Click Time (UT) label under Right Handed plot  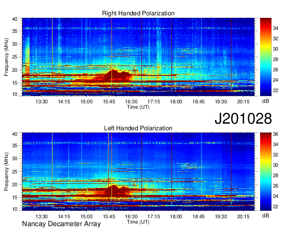138,107
